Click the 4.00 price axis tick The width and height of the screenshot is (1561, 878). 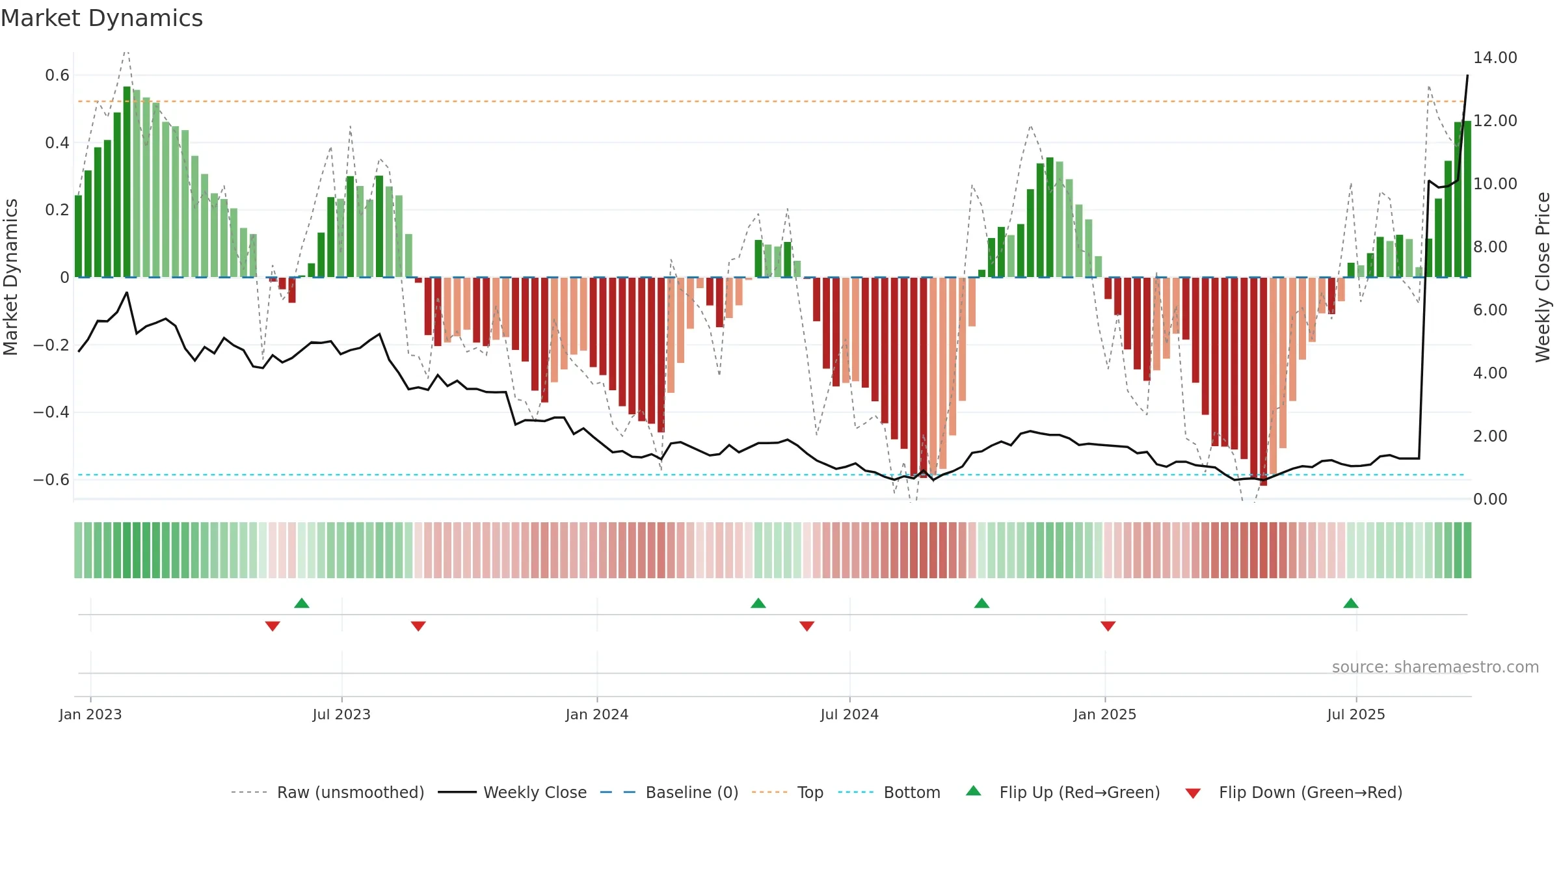[1490, 373]
